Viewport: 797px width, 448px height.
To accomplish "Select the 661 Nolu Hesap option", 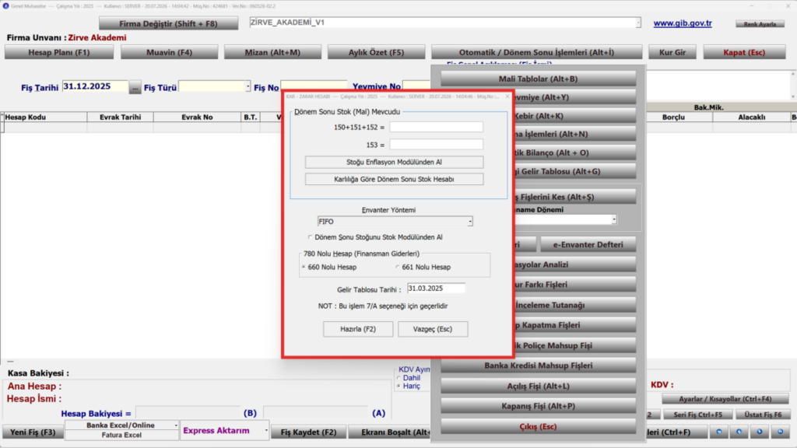I will coord(398,268).
